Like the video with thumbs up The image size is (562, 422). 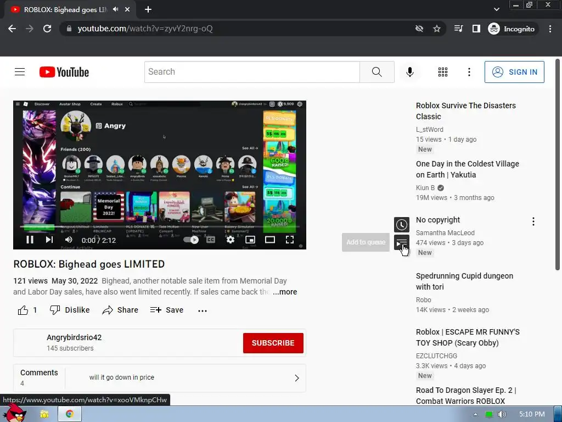pos(23,310)
